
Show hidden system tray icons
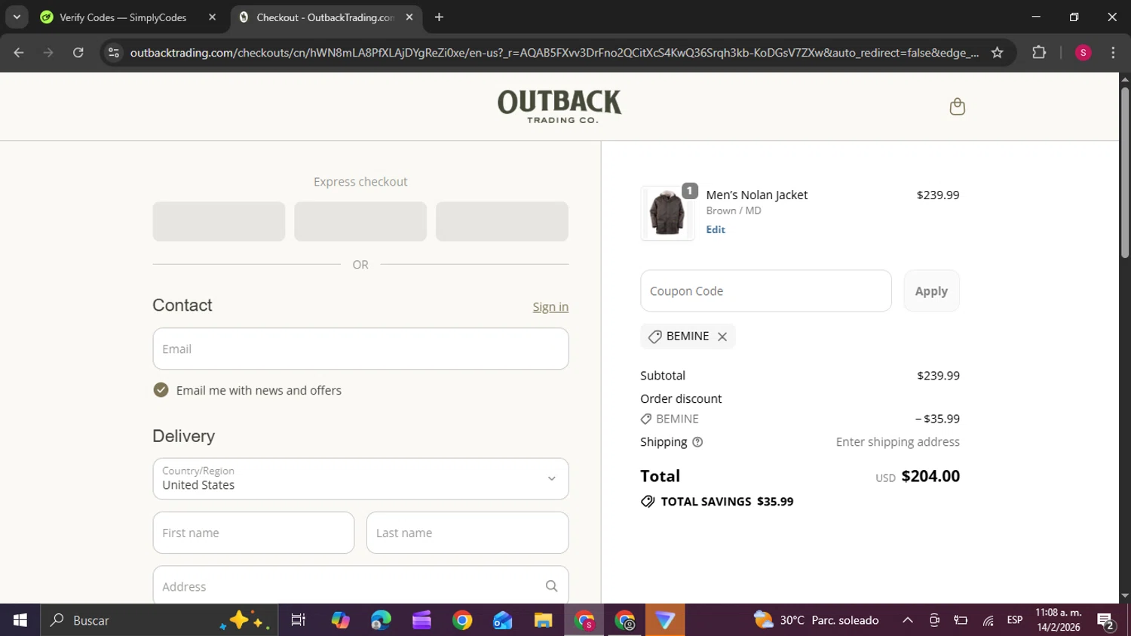coord(908,620)
